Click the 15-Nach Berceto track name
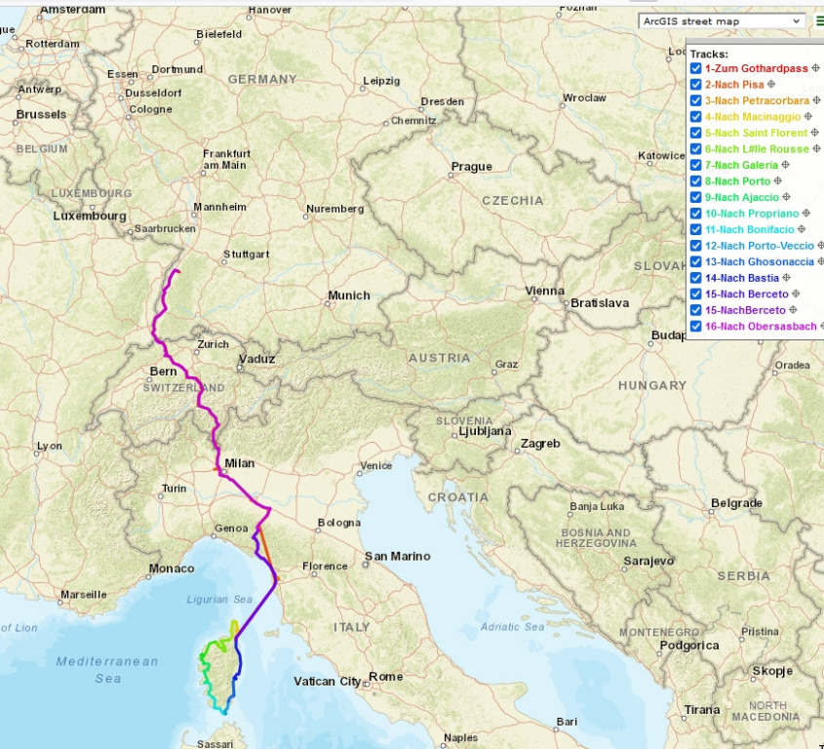824x749 pixels. pos(746,294)
